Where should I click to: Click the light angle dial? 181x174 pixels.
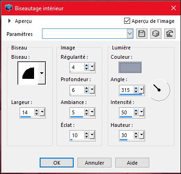click(x=159, y=90)
